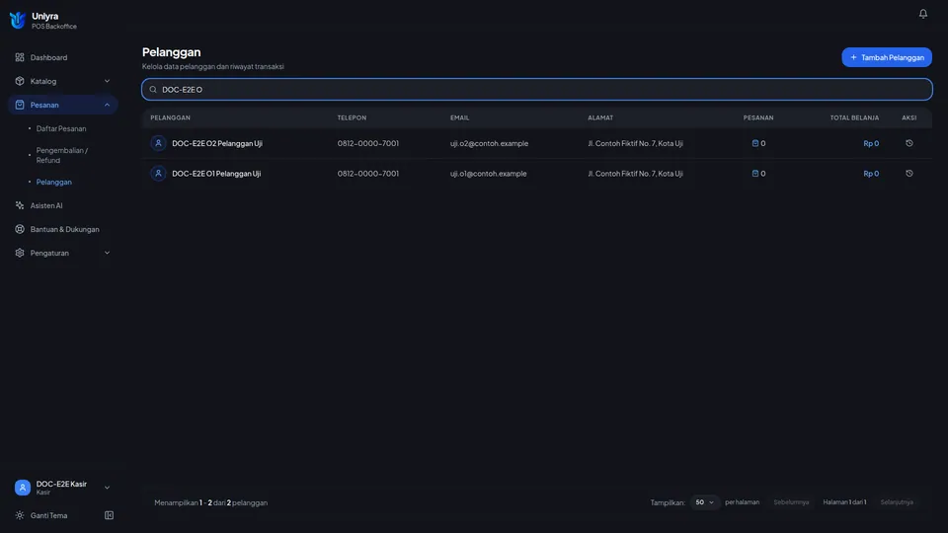Open history action for DOC-E2E O1 row
The height and width of the screenshot is (533, 948).
[908, 174]
